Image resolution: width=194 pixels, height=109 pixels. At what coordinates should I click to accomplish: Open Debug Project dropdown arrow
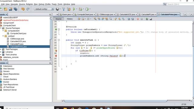83,9
